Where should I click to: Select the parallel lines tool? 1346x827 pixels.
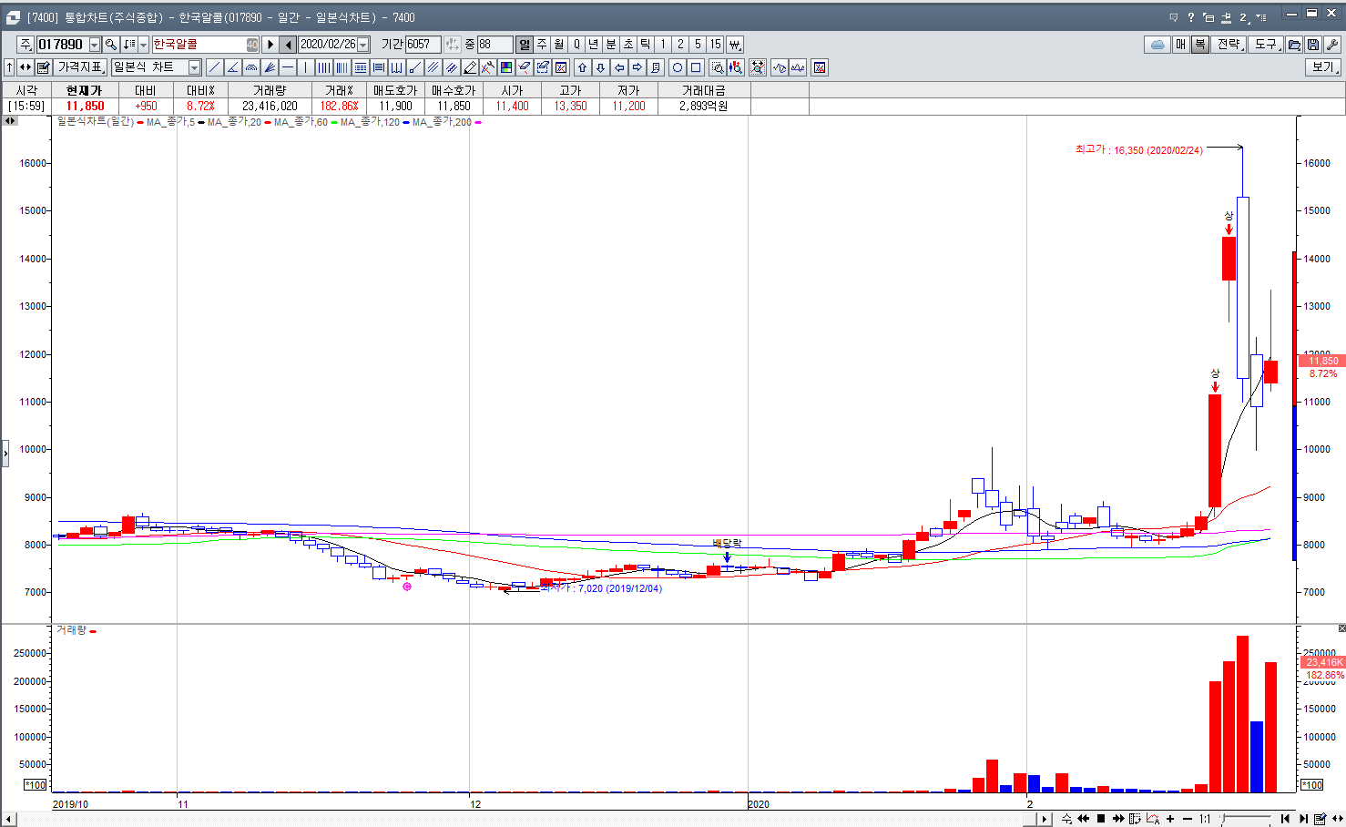(433, 67)
